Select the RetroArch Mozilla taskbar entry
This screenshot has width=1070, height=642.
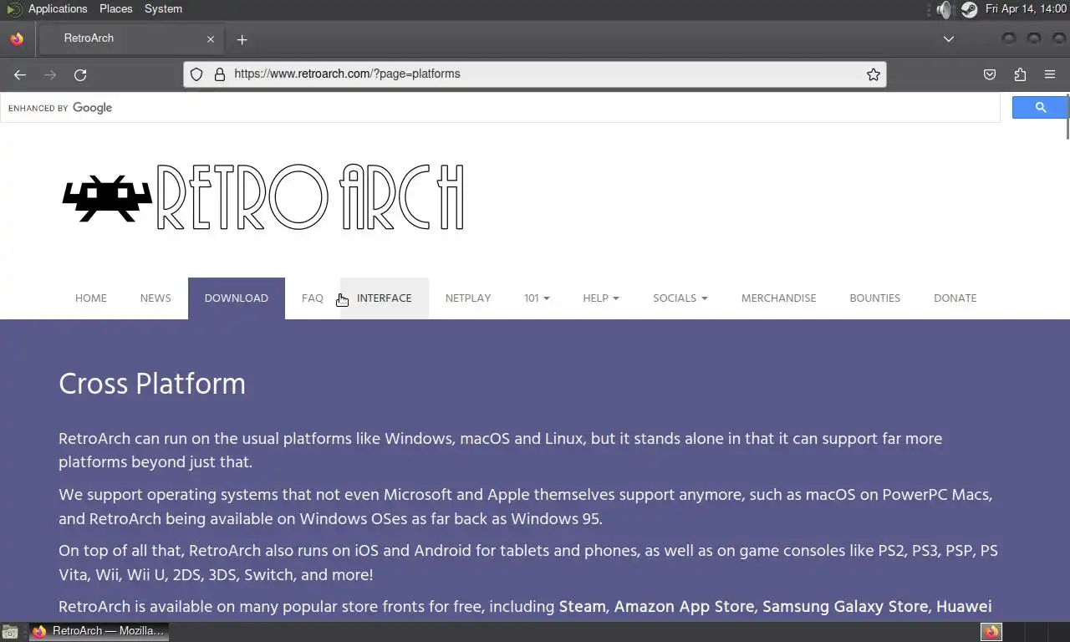click(99, 632)
